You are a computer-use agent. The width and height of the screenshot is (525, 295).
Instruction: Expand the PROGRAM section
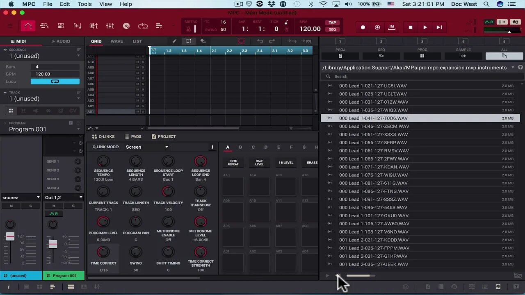coord(5,123)
